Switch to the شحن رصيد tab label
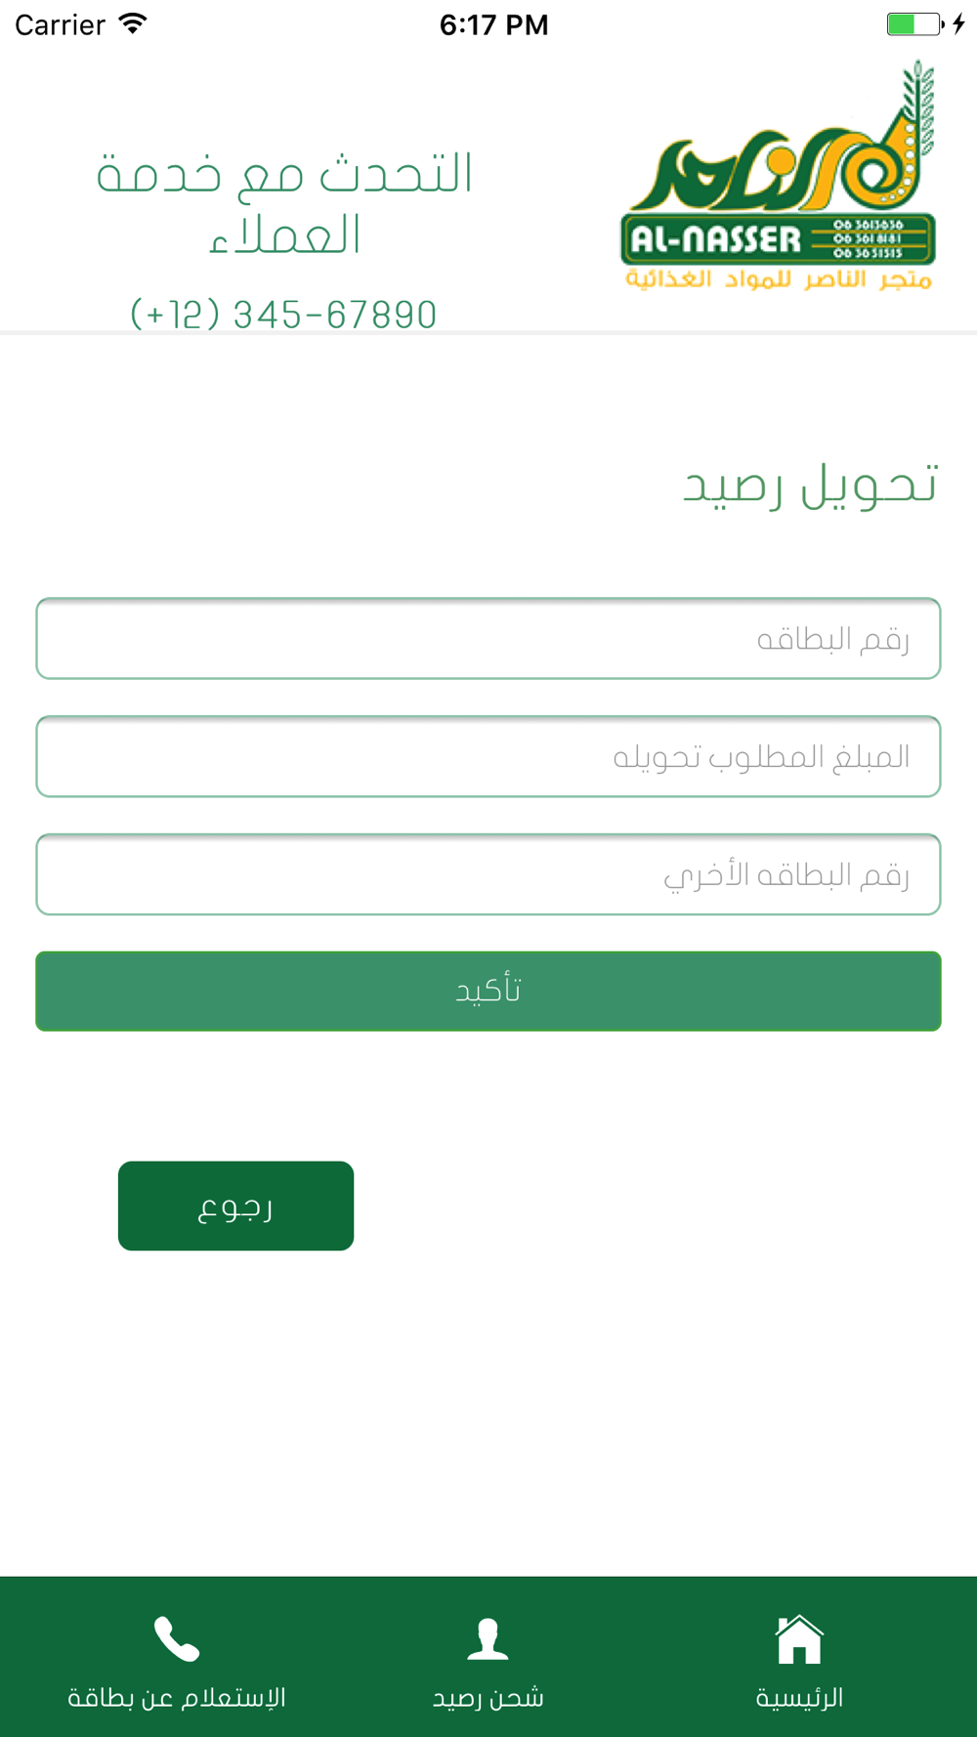This screenshot has width=977, height=1737. coord(488,1697)
